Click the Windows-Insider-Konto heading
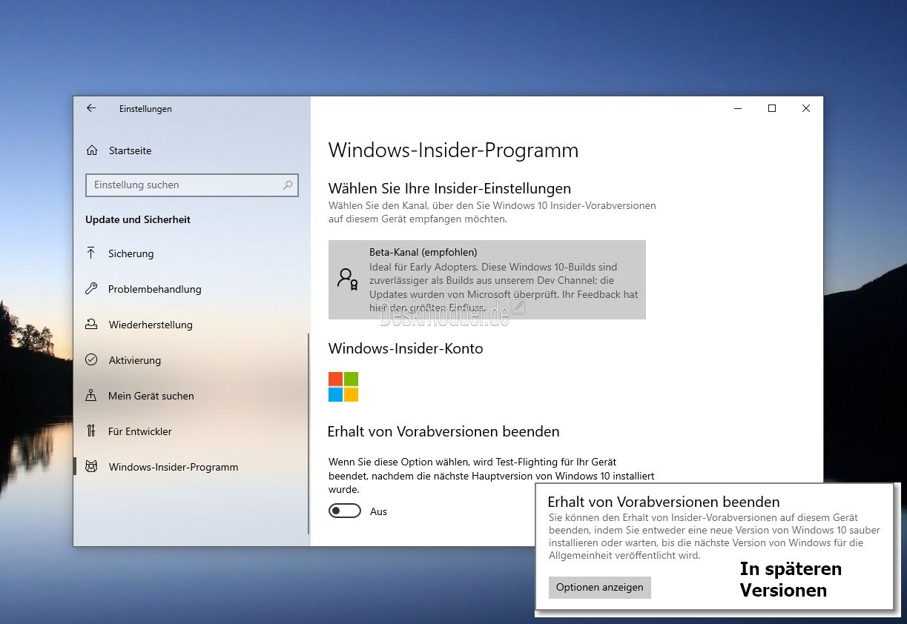The image size is (907, 624). 406,348
